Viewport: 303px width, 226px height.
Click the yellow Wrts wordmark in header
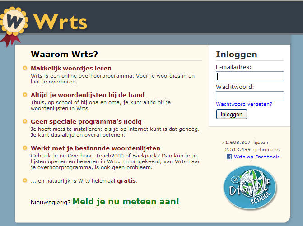click(60, 22)
